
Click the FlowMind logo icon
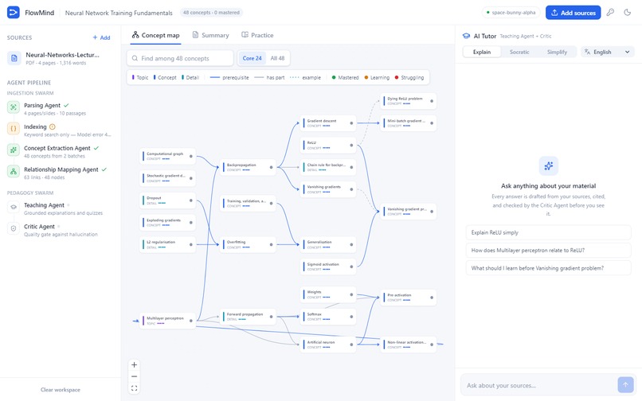14,12
